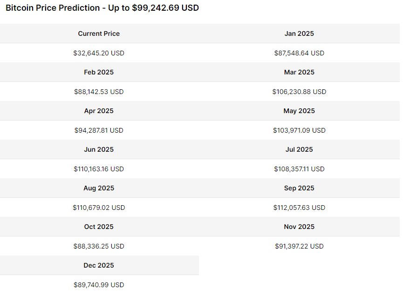416x296 pixels.
Task: Click the $87,548.64 USD value
Action: (x=299, y=53)
